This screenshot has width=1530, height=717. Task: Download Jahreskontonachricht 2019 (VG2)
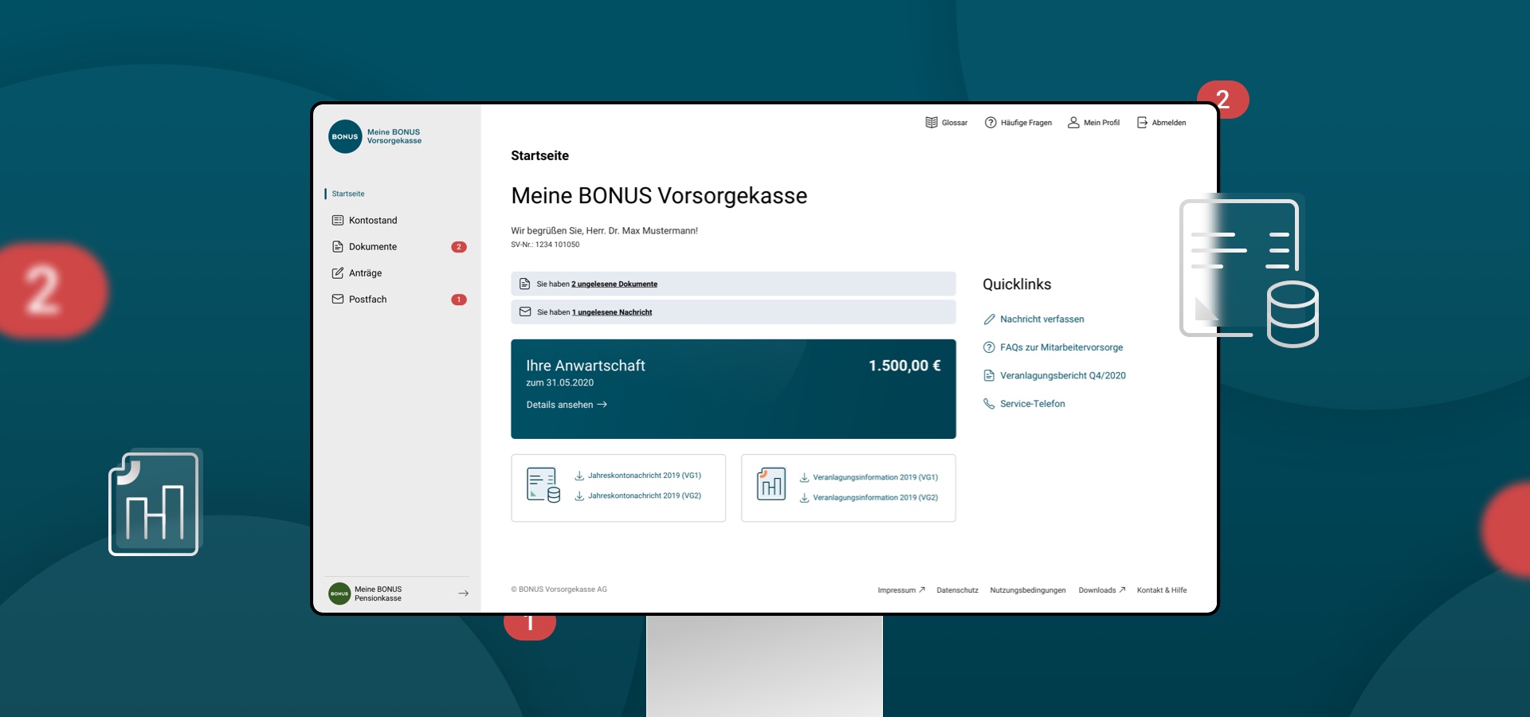(x=645, y=496)
